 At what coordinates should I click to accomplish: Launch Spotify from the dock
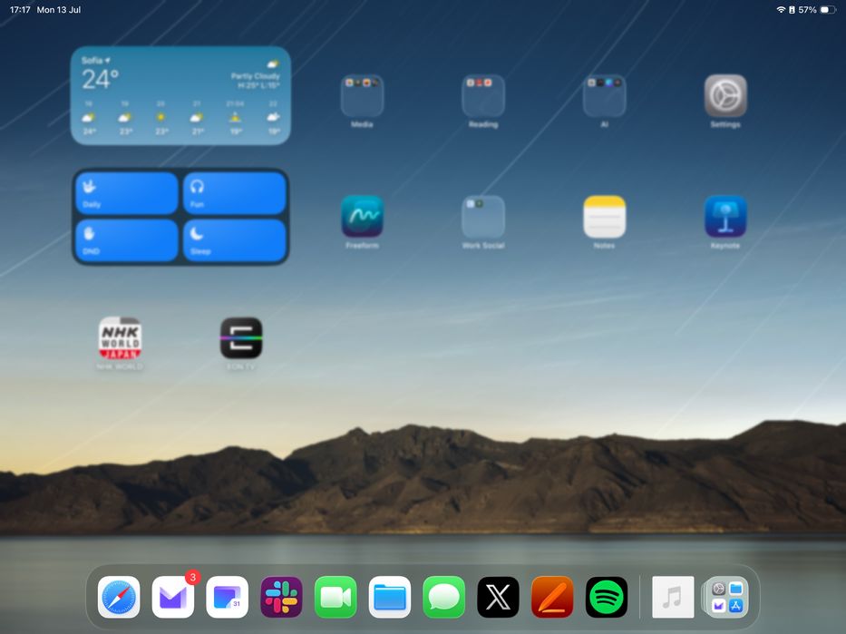tap(607, 597)
